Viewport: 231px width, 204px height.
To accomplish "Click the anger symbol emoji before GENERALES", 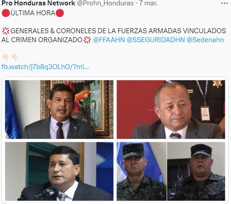I will coord(6,31).
